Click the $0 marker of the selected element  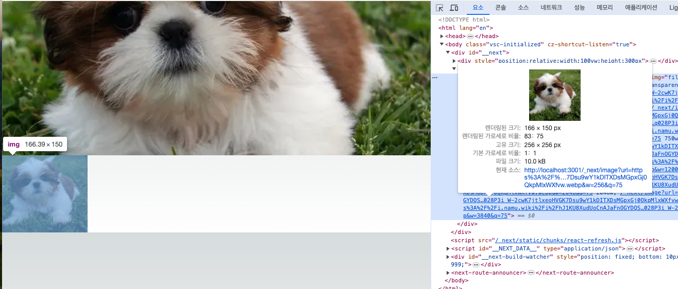coord(532,216)
